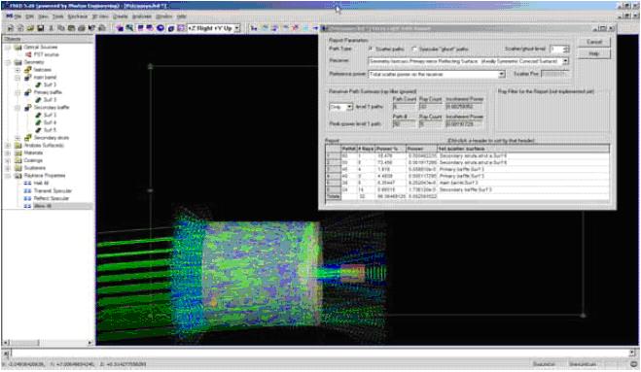The height and width of the screenshot is (372, 641).
Task: Open the Reference power dropdown
Action: 502,75
